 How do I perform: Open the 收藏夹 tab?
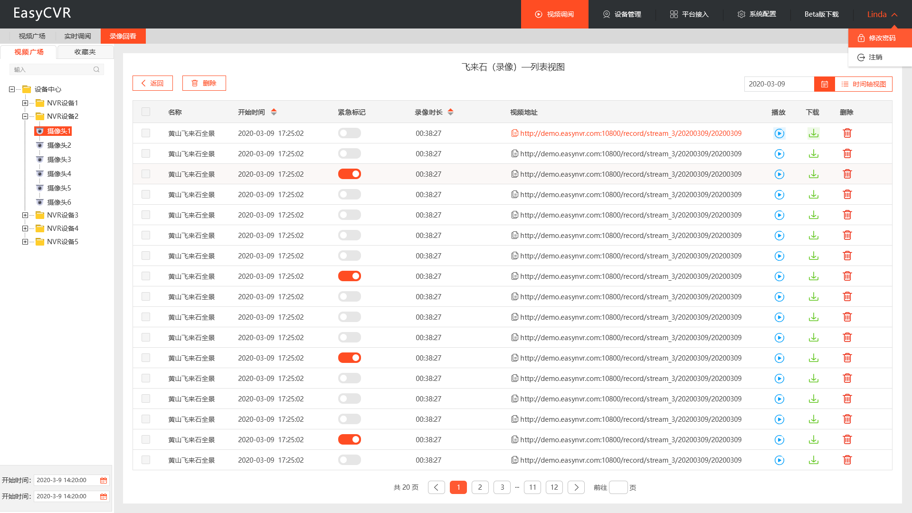(x=85, y=52)
